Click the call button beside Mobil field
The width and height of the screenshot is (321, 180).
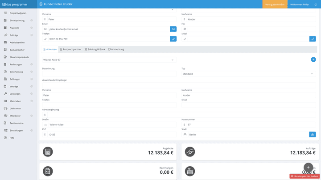click(313, 39)
